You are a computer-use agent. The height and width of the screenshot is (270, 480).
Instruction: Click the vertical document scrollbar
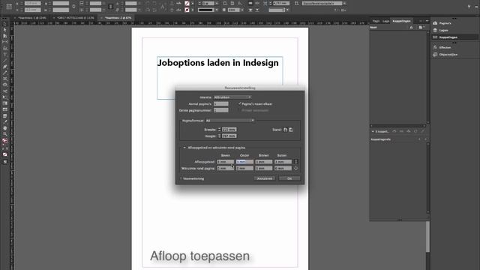click(427, 236)
